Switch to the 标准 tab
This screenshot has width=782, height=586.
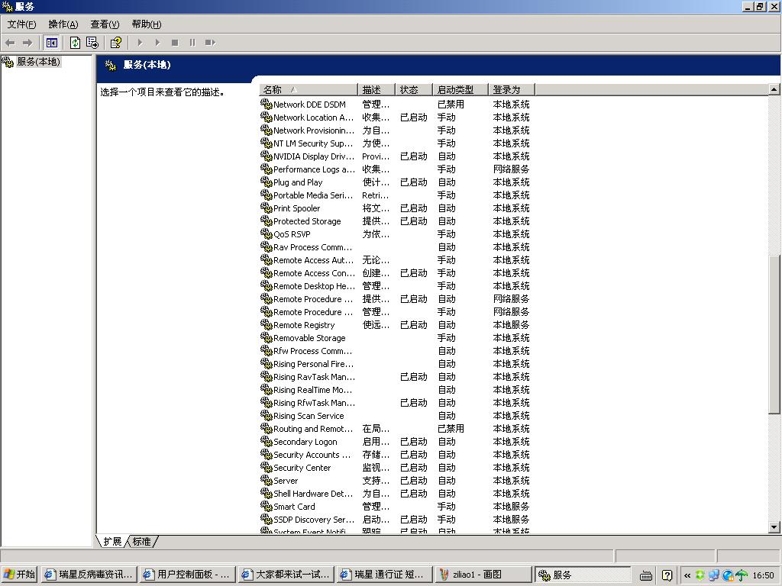pyautogui.click(x=141, y=541)
